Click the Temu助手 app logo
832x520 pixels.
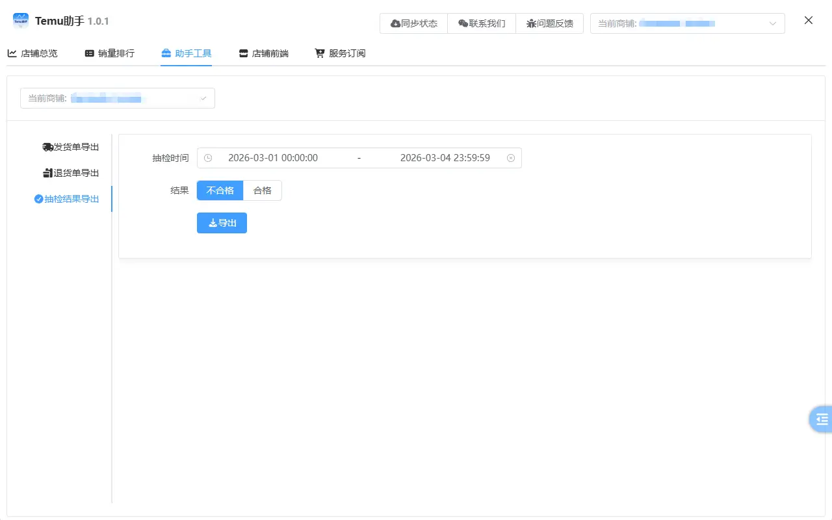[x=20, y=20]
